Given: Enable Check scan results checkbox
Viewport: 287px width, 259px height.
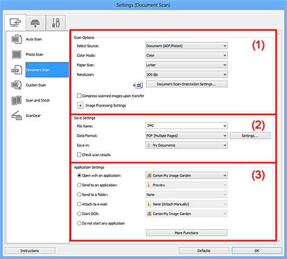Looking at the screenshot, I should pyautogui.click(x=79, y=155).
